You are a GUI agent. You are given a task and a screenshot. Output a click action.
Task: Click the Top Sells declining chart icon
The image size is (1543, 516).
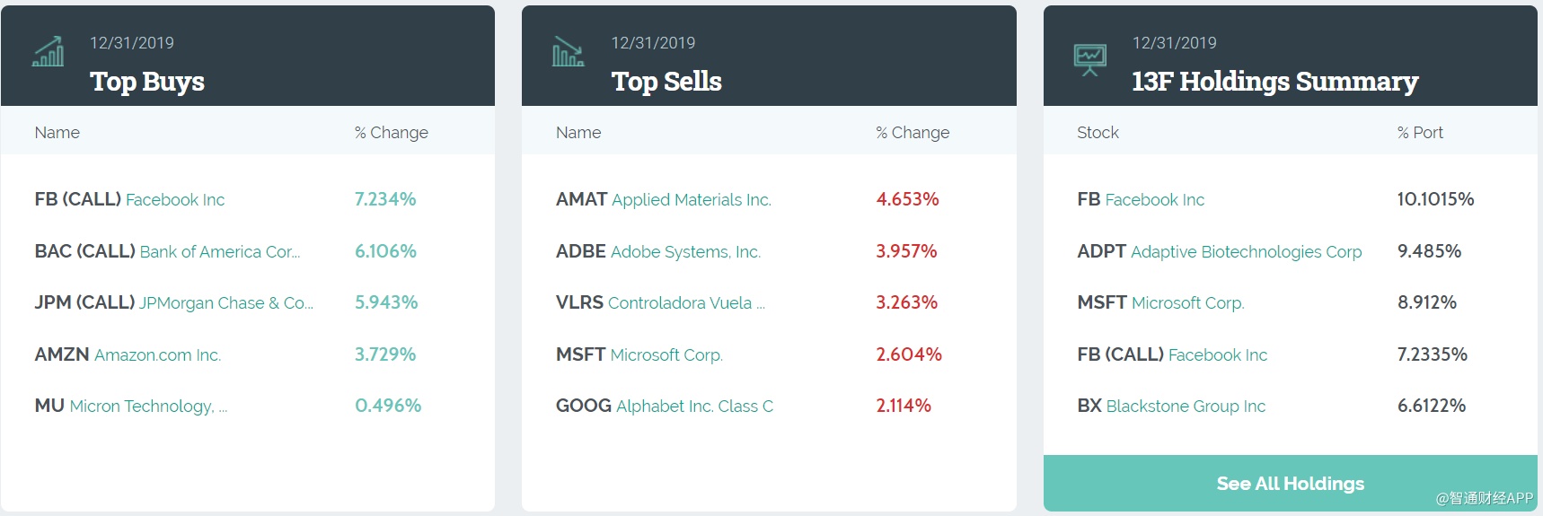point(568,52)
